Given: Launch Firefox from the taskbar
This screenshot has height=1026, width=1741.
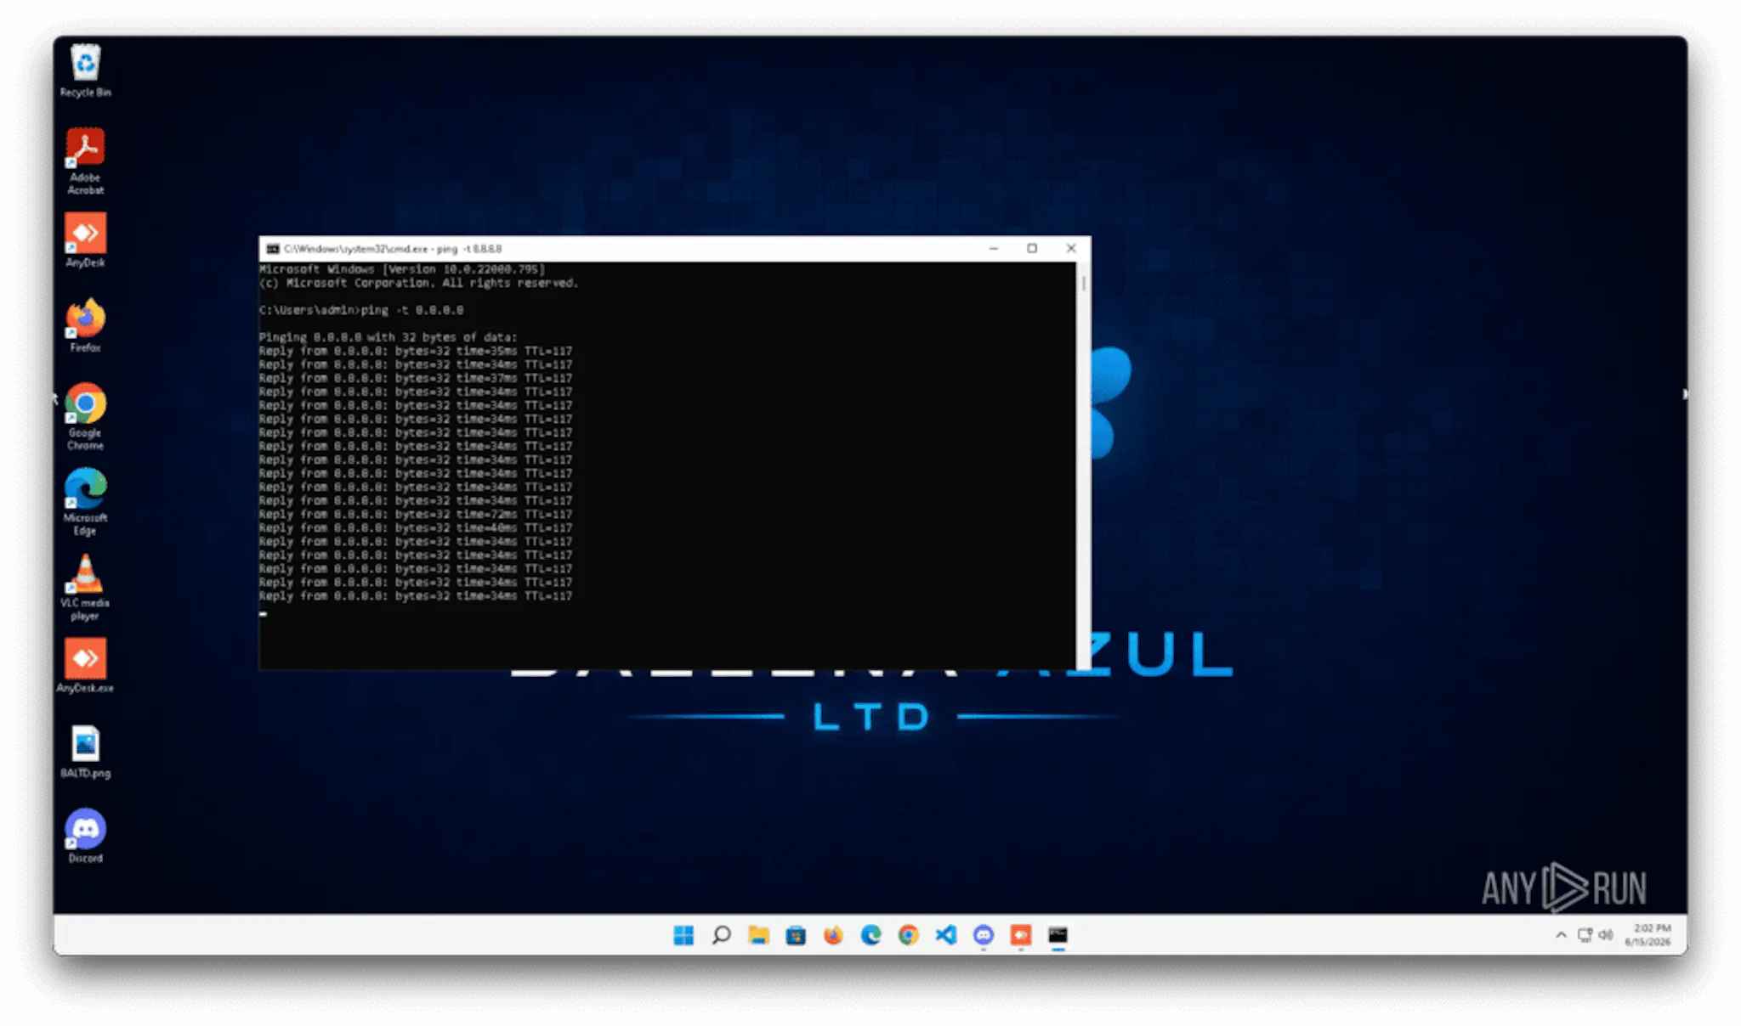Looking at the screenshot, I should (833, 935).
